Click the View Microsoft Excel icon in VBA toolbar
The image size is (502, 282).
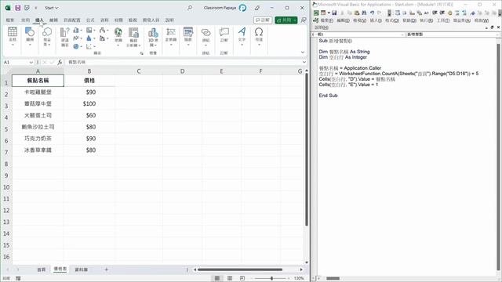tap(316, 13)
